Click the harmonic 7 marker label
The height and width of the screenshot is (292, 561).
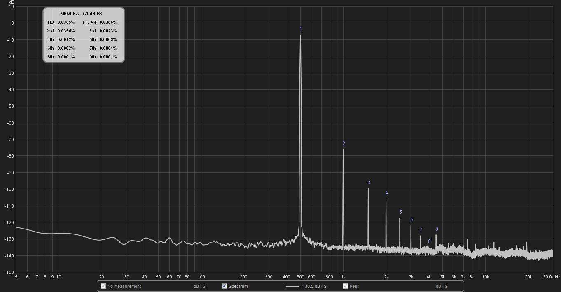[x=421, y=230]
